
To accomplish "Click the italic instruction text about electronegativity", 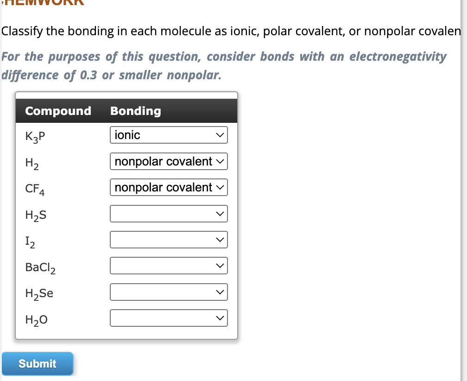I will 222,65.
